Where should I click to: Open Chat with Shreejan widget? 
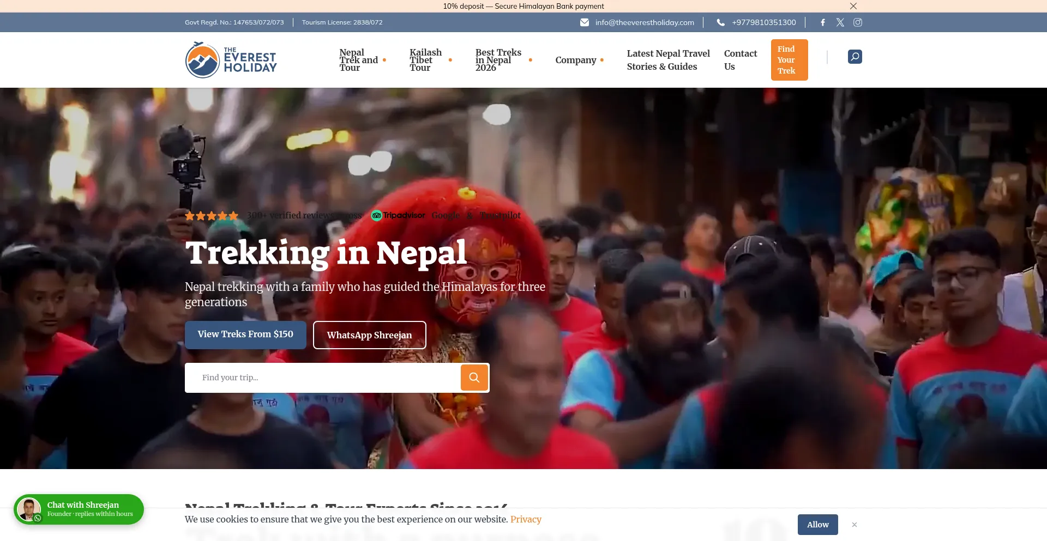coord(79,509)
